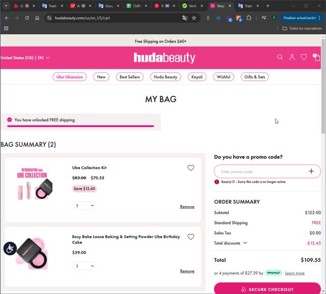This screenshot has width=326, height=294.
Task: Bookmark this page with star icon
Action: (194, 18)
